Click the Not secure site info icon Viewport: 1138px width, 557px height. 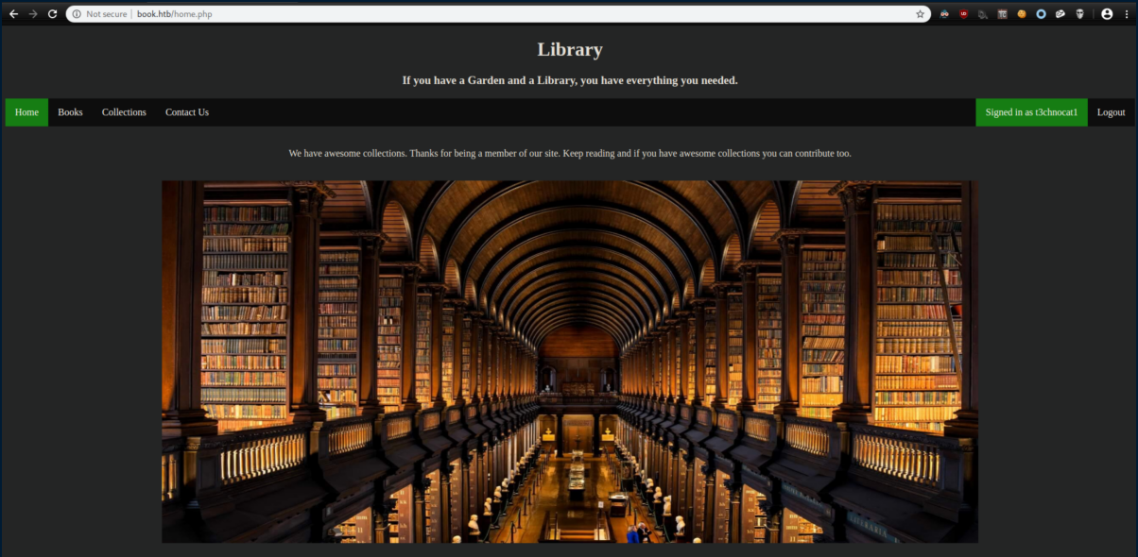point(77,14)
